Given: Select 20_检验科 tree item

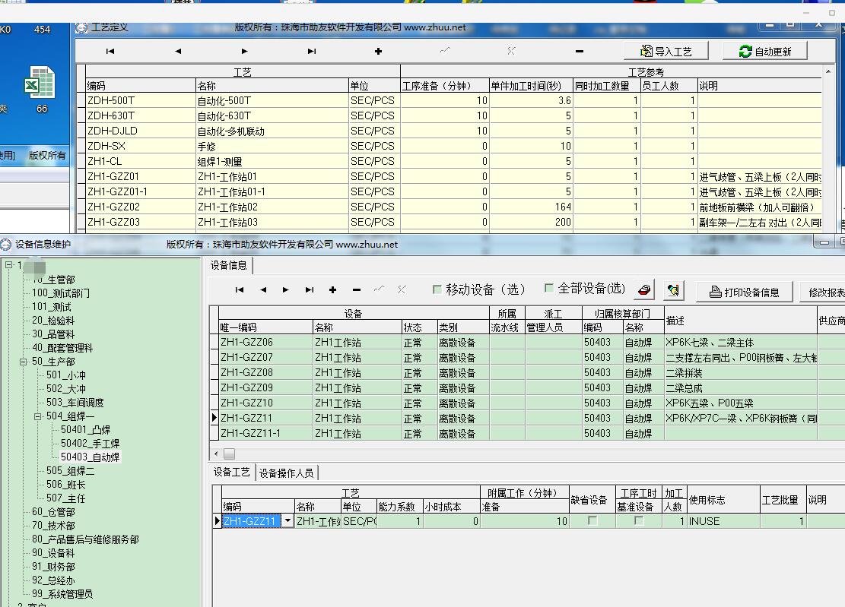Looking at the screenshot, I should 53,321.
